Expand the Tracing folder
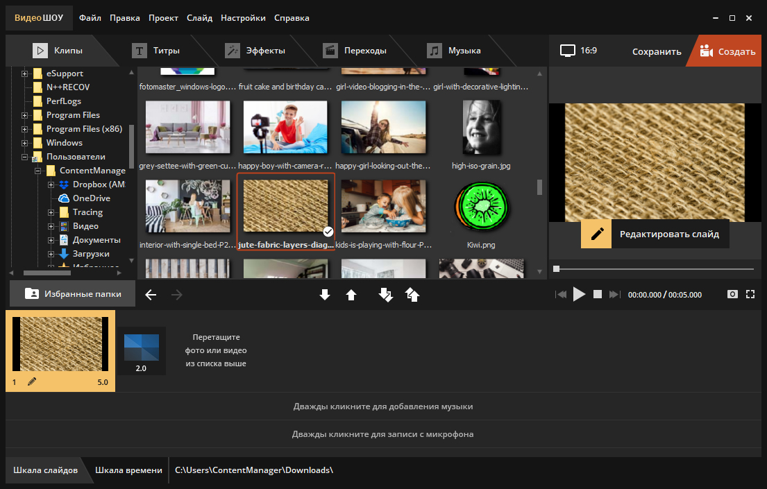Viewport: 767px width, 489px height. click(51, 213)
